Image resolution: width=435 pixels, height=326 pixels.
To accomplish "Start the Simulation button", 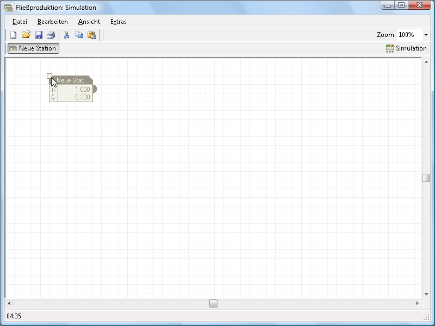I will point(406,48).
